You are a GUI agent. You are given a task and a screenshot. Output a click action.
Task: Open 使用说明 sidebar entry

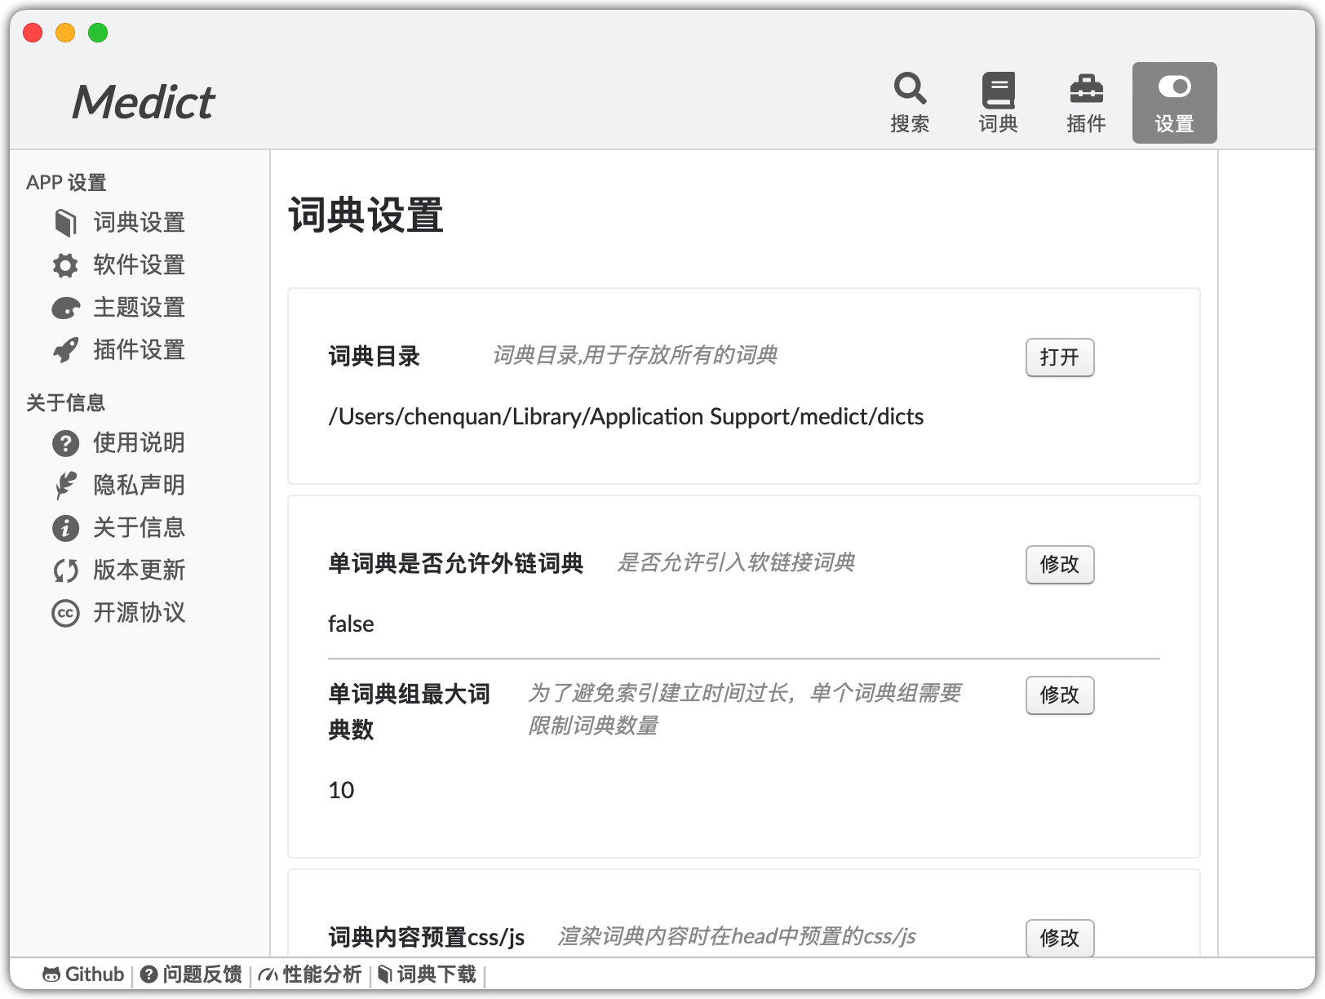point(139,442)
